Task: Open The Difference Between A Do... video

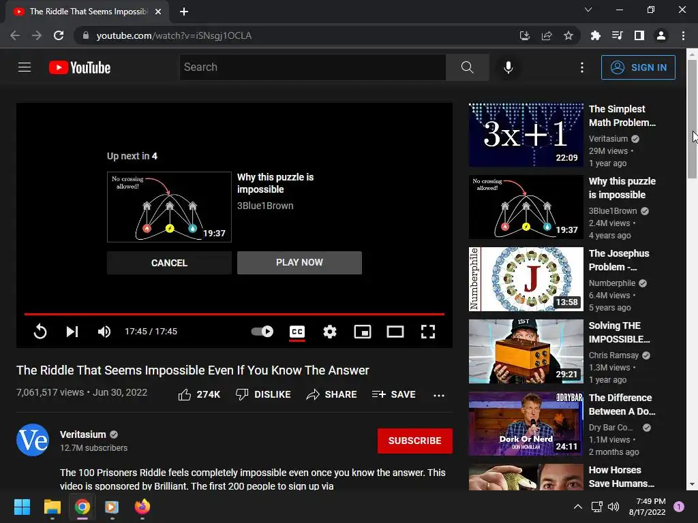Action: (622, 405)
